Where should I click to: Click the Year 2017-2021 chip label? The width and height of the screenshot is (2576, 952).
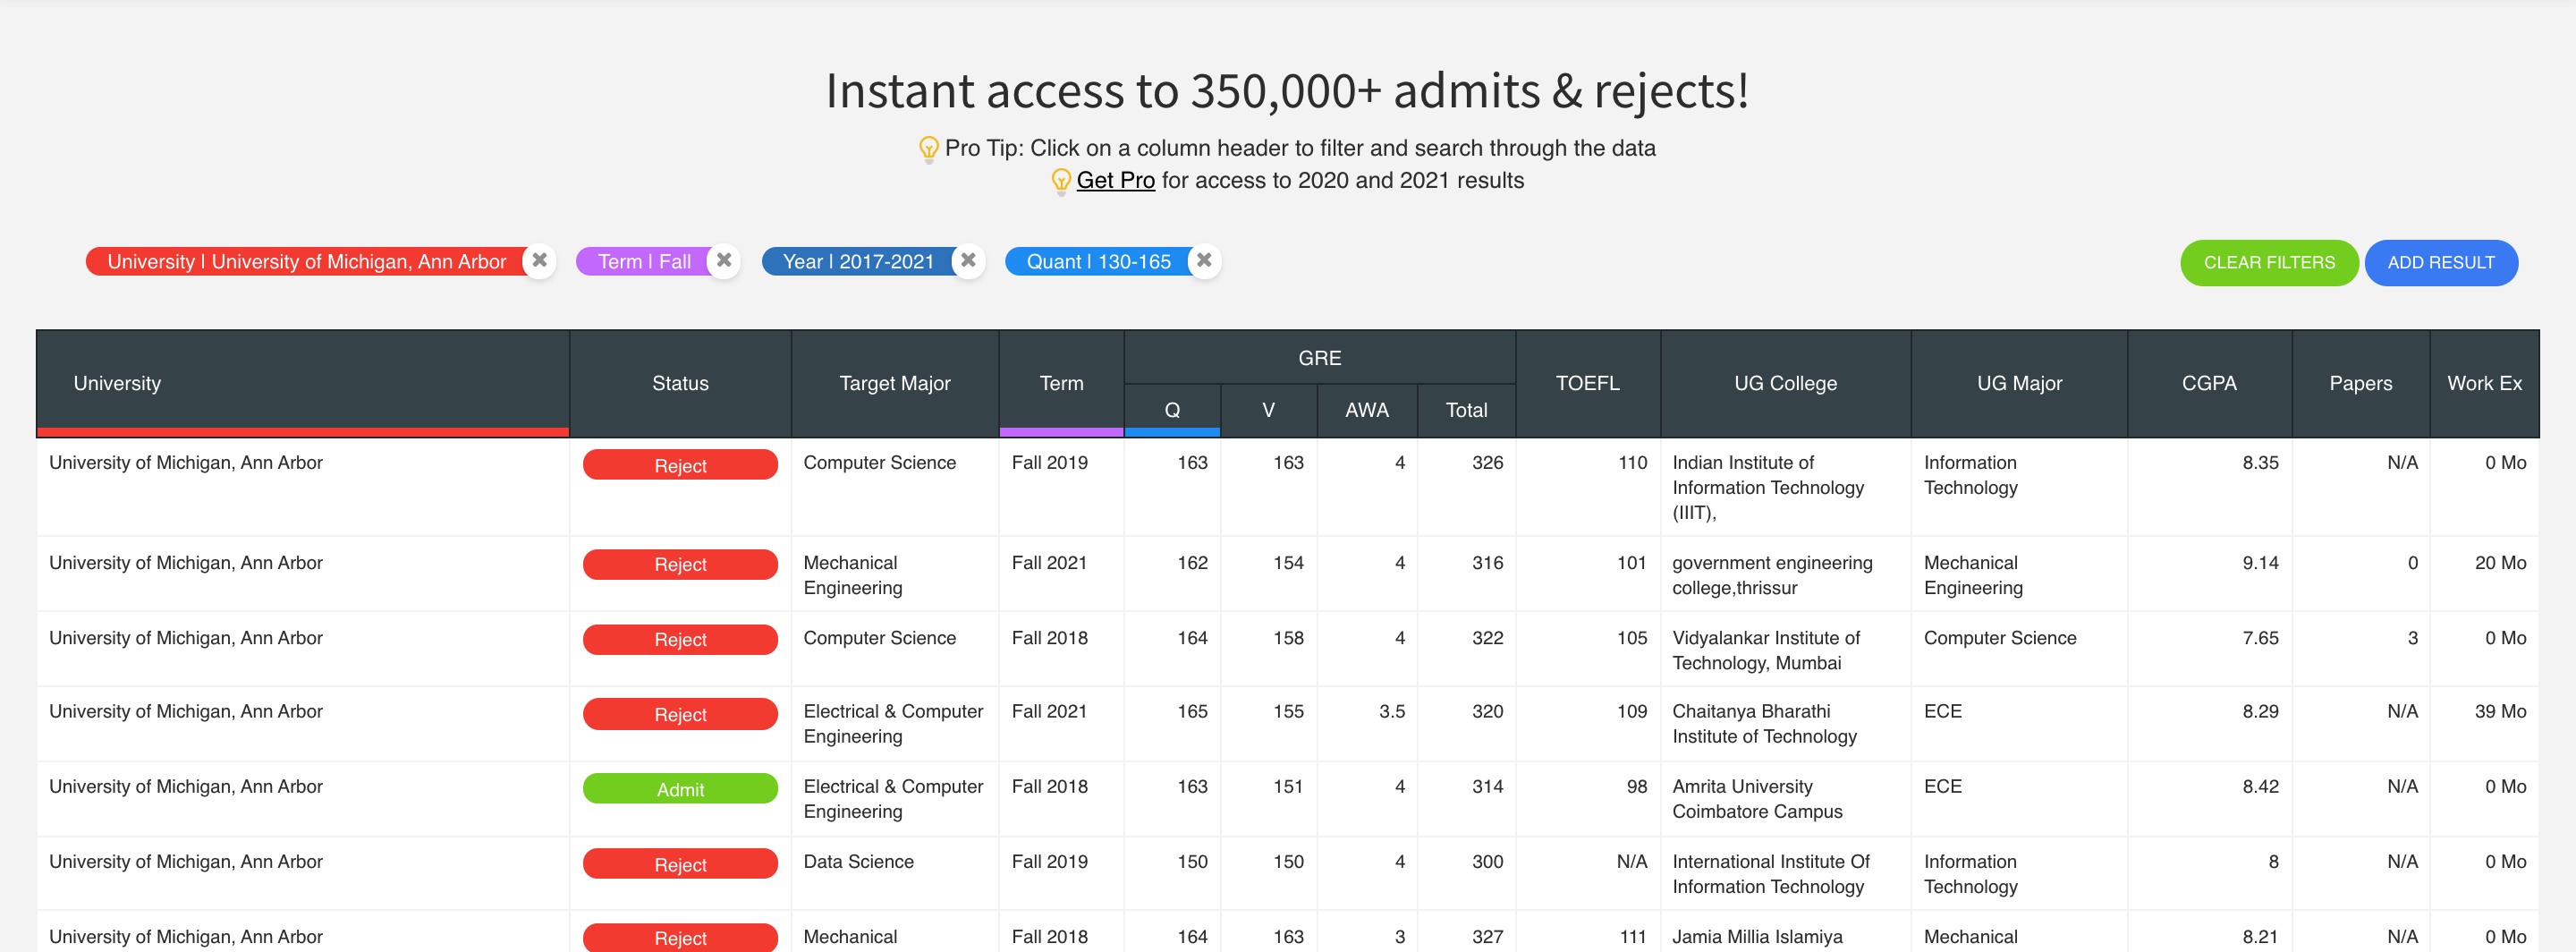click(x=858, y=262)
